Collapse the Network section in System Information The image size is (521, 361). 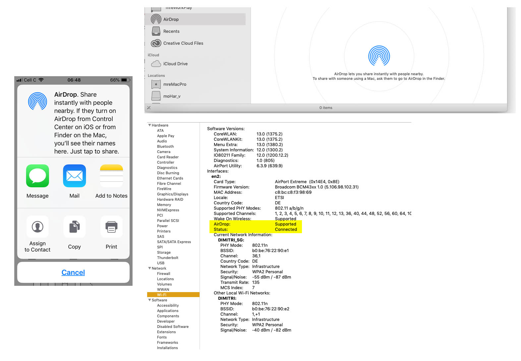coord(149,268)
